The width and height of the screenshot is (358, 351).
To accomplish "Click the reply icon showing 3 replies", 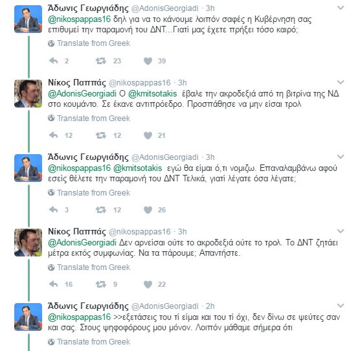I will tap(54, 210).
